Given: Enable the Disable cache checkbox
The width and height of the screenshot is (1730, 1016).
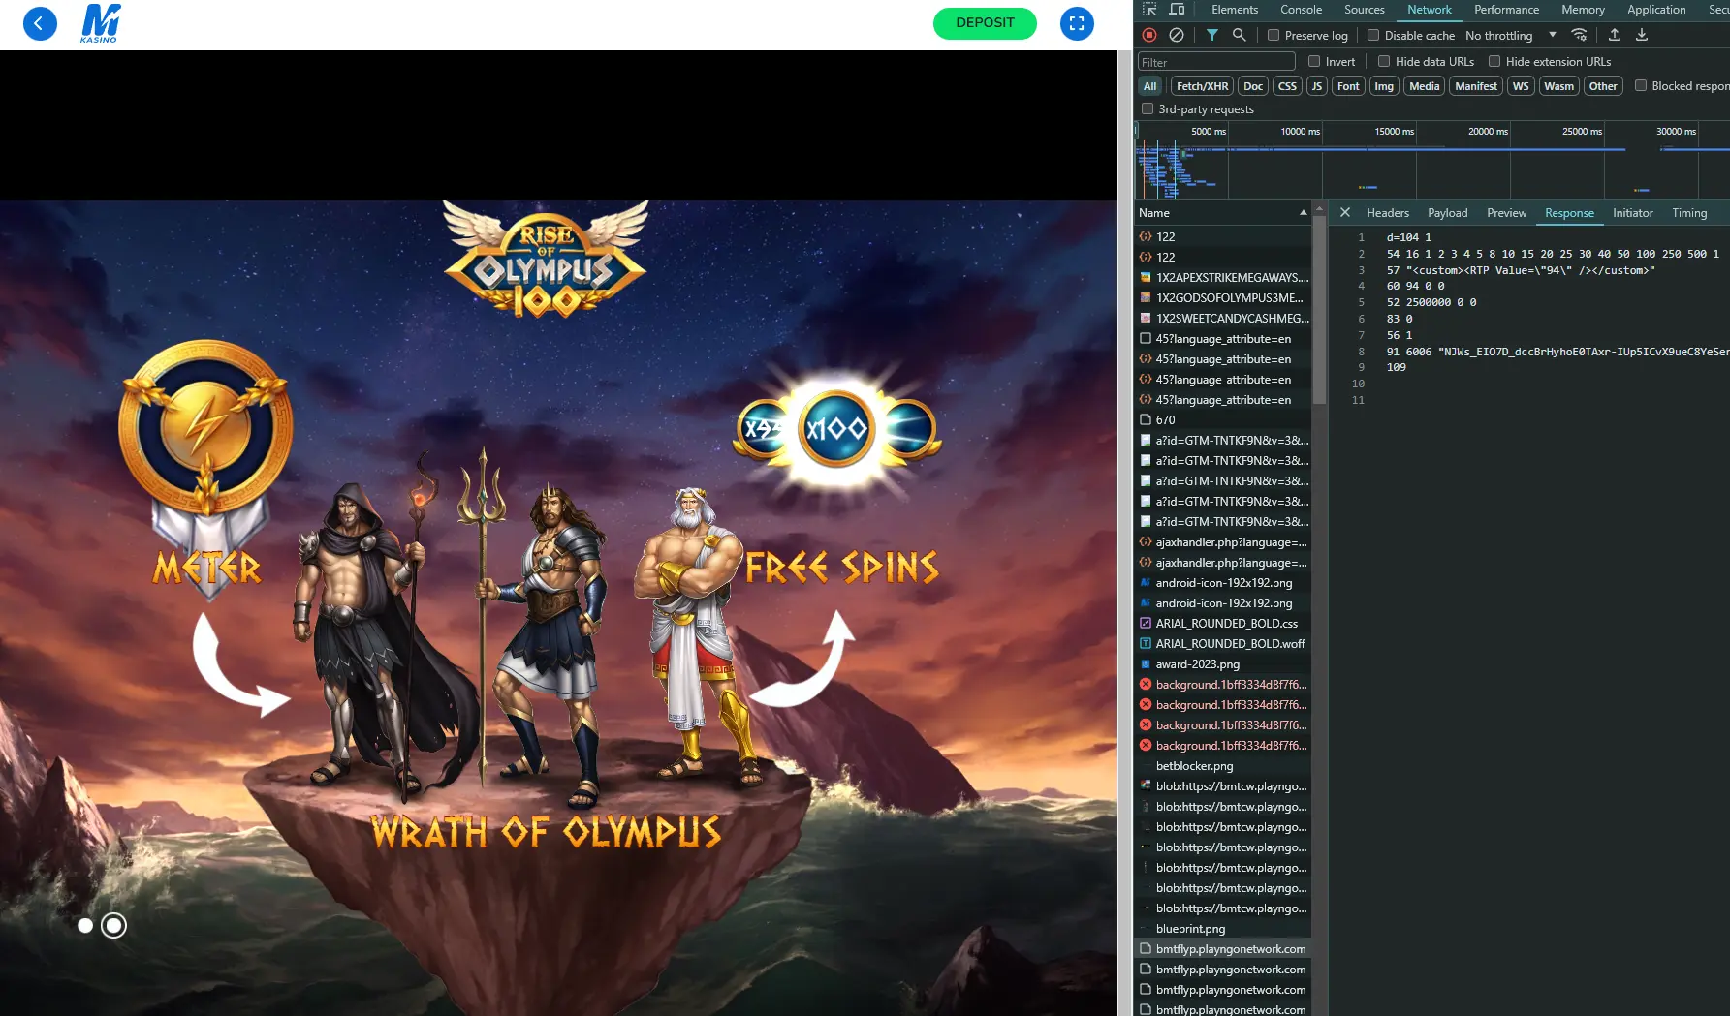Looking at the screenshot, I should point(1373,35).
